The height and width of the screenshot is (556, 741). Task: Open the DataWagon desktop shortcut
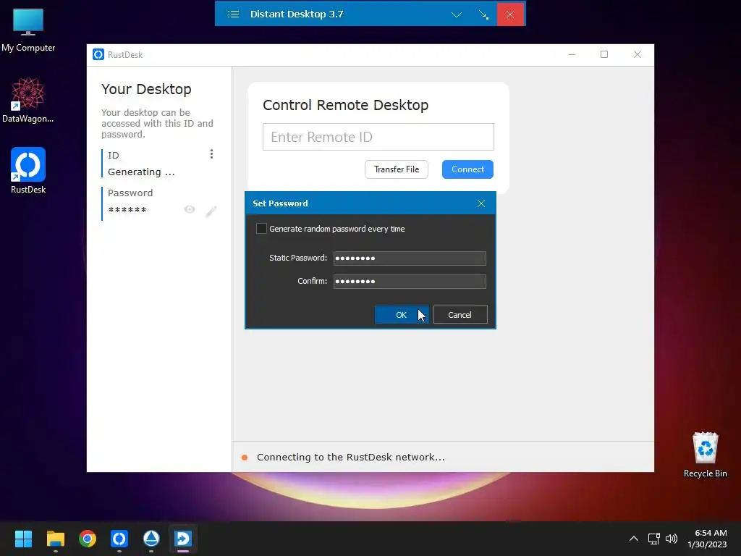pyautogui.click(x=28, y=101)
